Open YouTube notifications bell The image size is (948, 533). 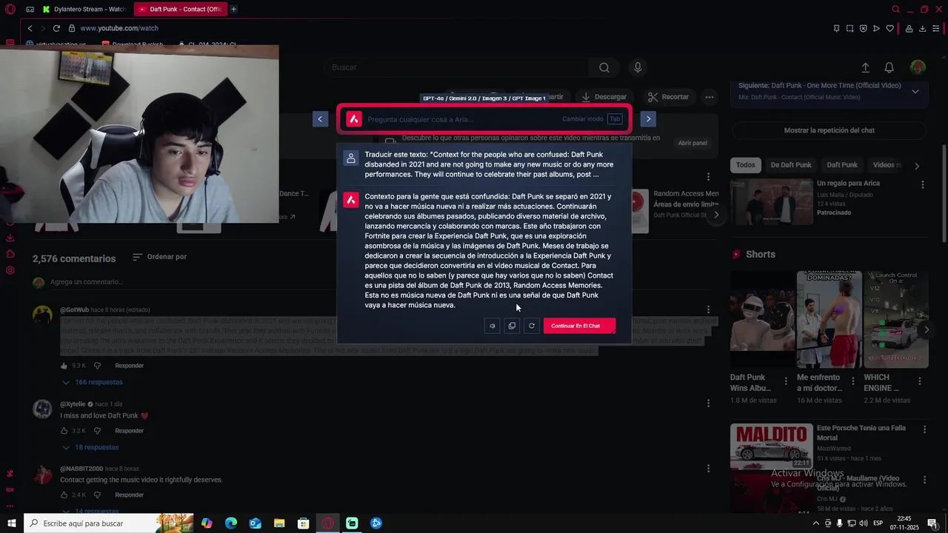point(889,67)
